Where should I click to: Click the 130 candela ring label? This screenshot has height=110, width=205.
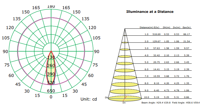pyautogui.click(x=51, y=57)
